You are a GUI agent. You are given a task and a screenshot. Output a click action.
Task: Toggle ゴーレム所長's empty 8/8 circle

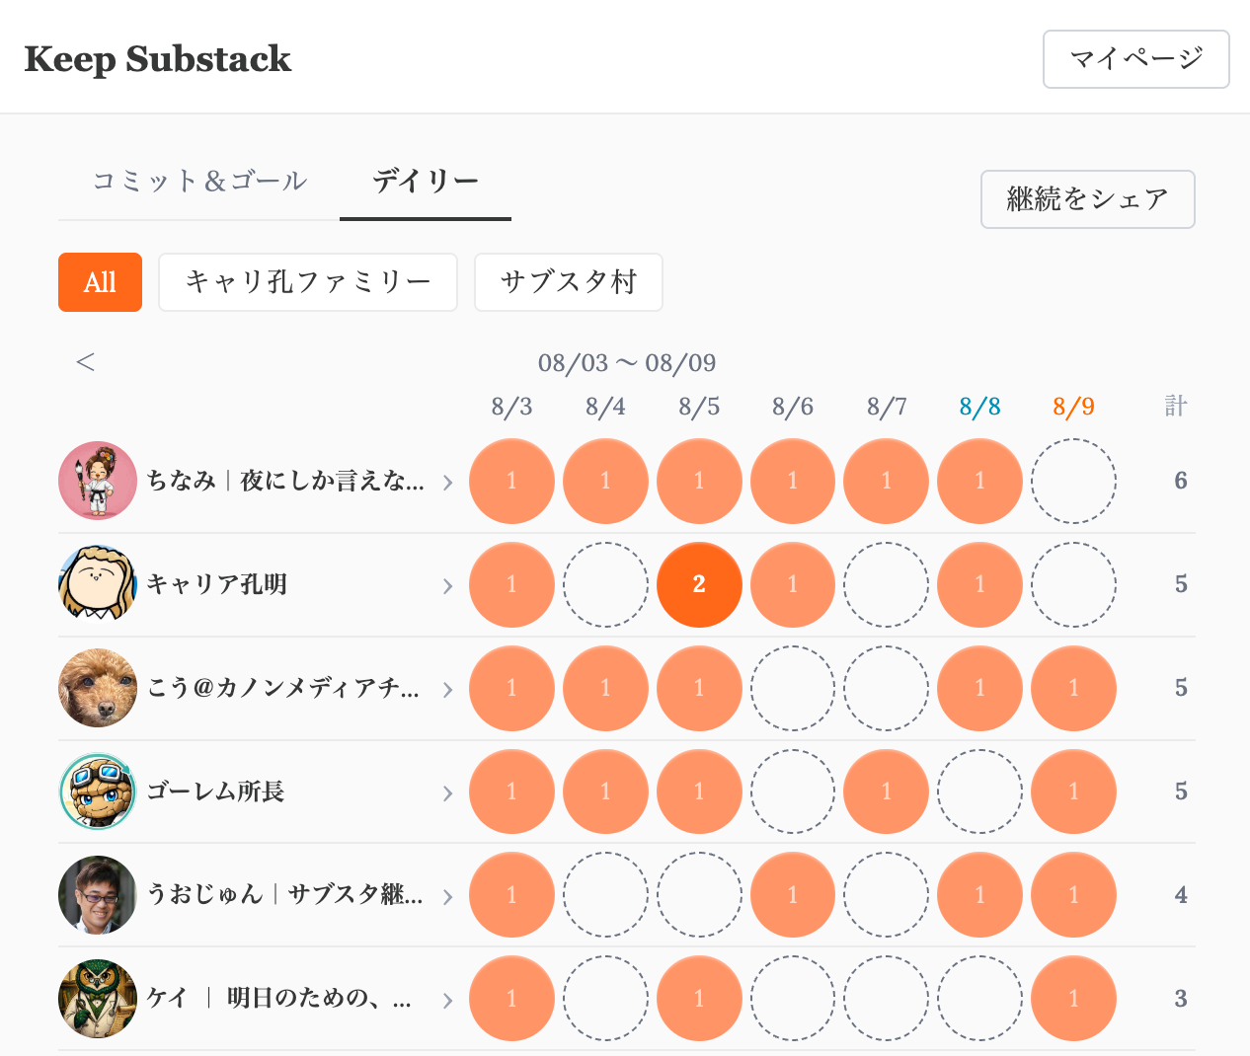pos(979,792)
